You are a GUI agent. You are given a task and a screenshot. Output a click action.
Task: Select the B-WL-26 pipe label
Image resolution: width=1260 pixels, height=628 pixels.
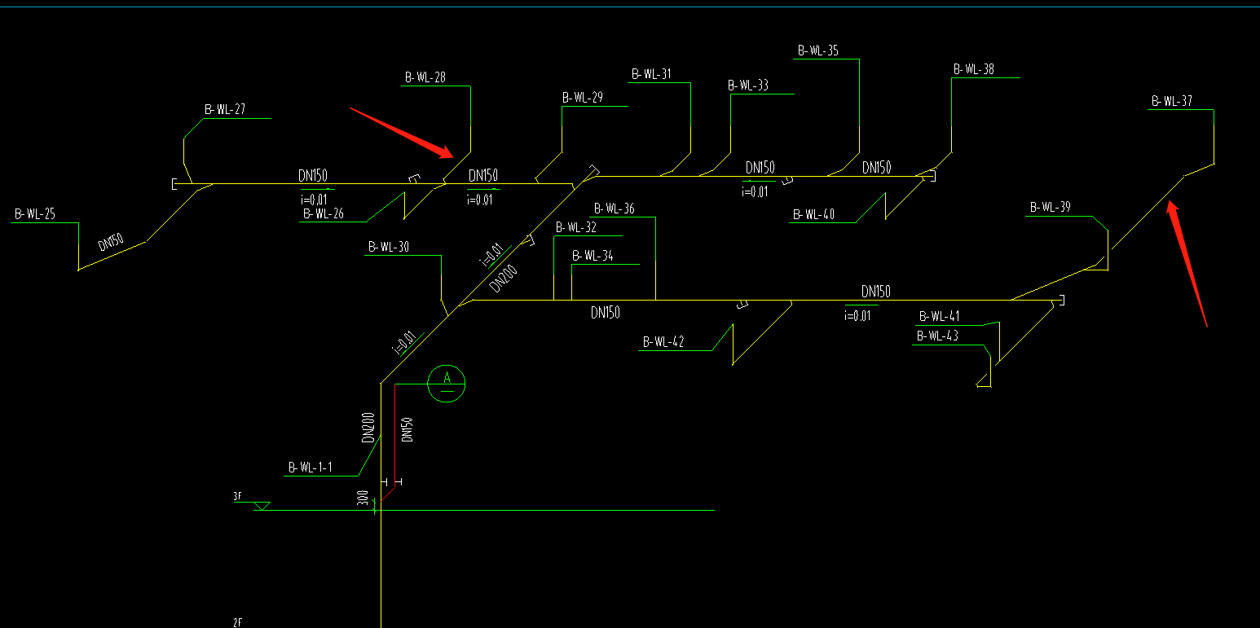[x=324, y=214]
